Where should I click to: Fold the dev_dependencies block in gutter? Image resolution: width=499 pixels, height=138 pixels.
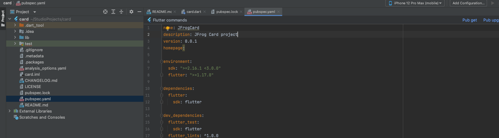pyautogui.click(x=162, y=116)
